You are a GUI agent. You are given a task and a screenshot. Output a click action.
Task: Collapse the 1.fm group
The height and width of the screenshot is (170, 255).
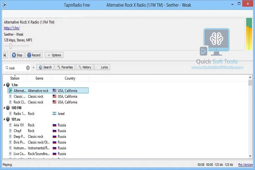(4, 85)
